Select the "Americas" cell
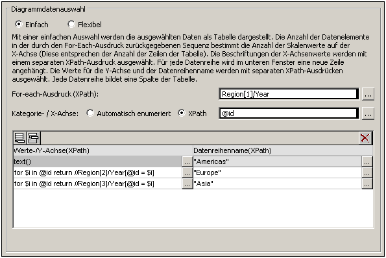The image size is (386, 258). [278, 161]
